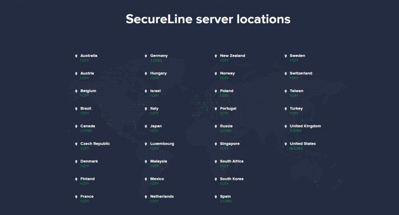Select the Switzerland country label
The width and height of the screenshot is (399, 215).
301,73
